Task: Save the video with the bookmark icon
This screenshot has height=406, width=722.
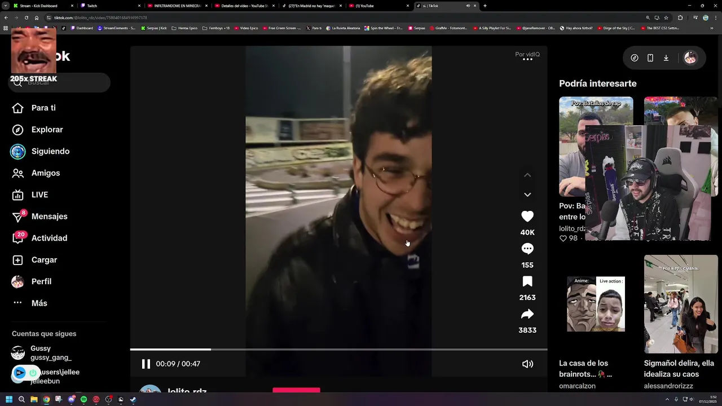Action: (527, 281)
